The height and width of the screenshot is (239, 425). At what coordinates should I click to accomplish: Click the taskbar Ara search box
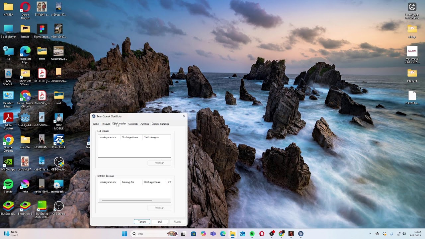(x=154, y=234)
